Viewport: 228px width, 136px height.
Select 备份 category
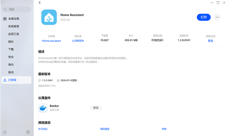click(11, 65)
